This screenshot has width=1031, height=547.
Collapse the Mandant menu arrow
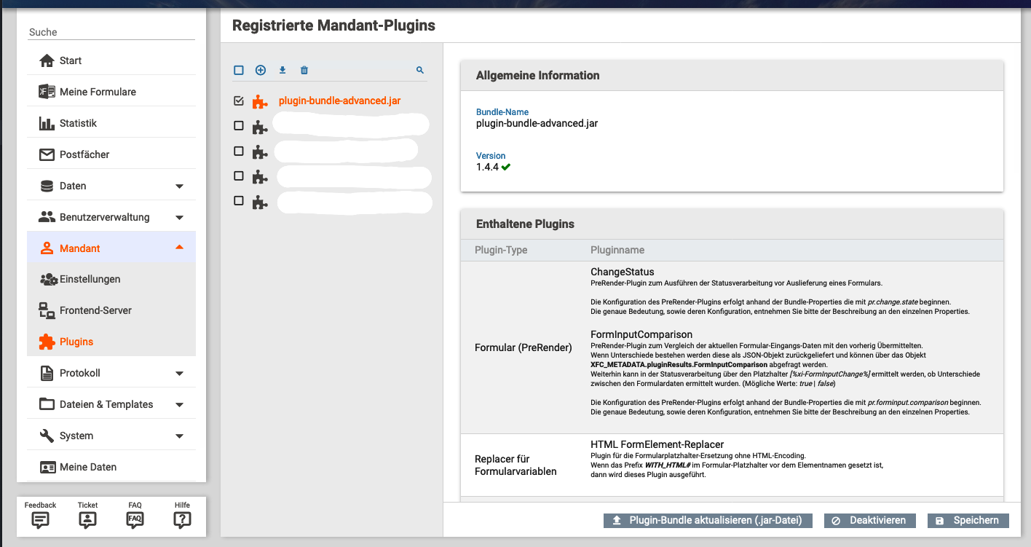[180, 248]
